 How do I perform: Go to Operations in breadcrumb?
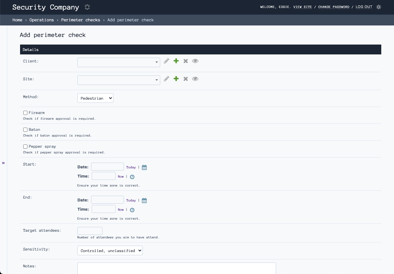coord(42,20)
